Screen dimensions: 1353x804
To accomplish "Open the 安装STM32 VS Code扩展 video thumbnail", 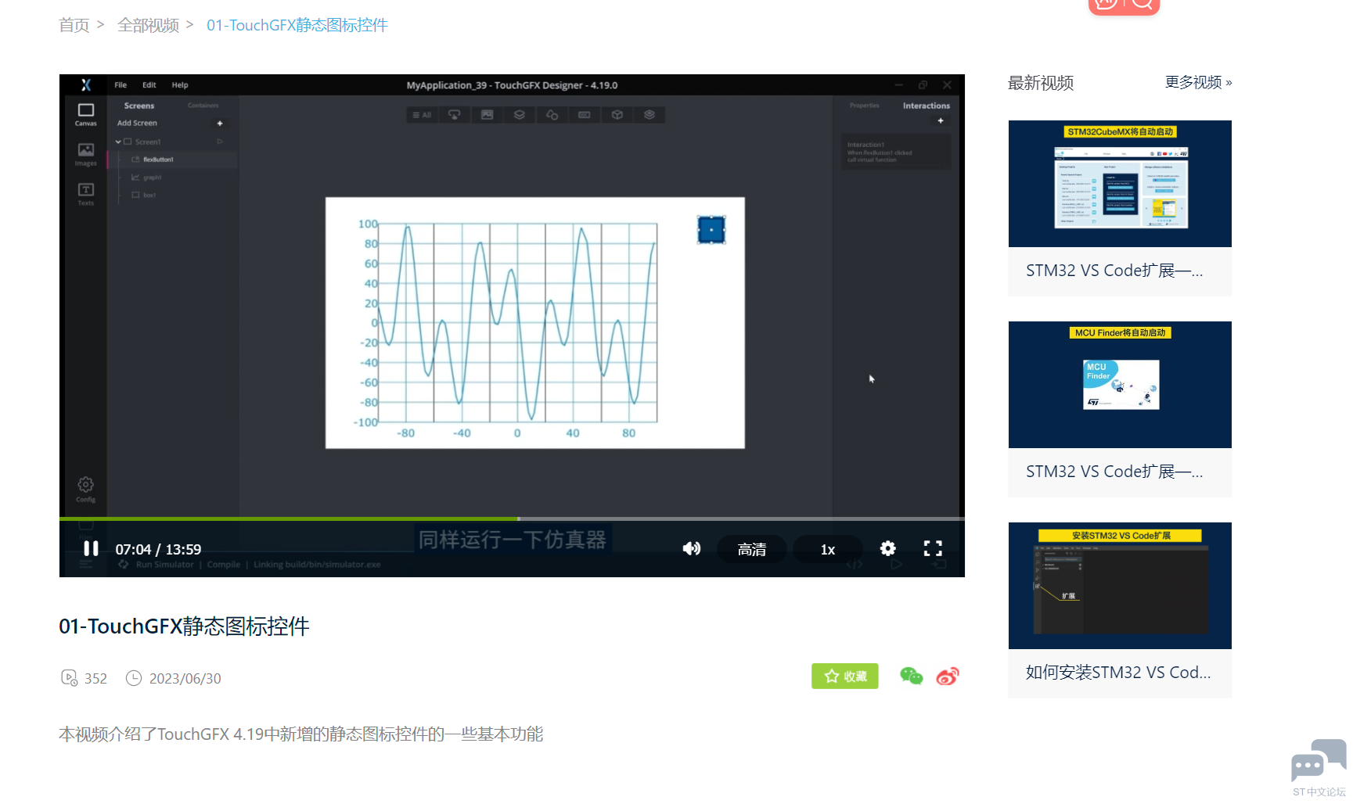I will click(x=1120, y=586).
